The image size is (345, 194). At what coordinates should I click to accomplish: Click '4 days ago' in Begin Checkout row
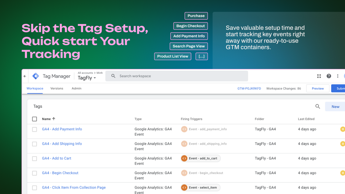click(307, 173)
